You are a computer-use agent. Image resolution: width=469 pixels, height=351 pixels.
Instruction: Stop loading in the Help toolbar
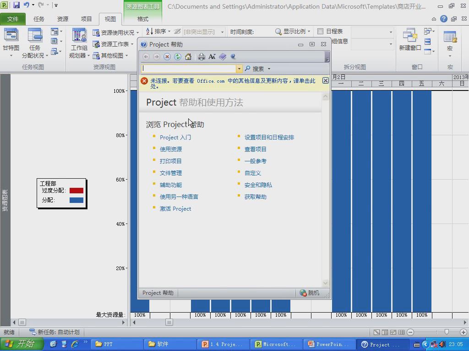[167, 57]
